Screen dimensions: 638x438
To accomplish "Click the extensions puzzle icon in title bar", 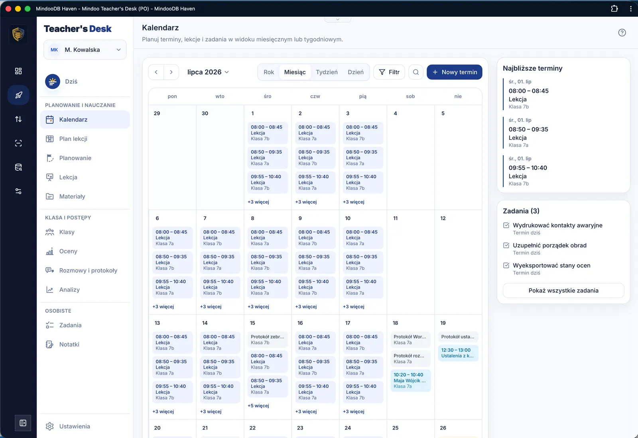I will tap(614, 8).
